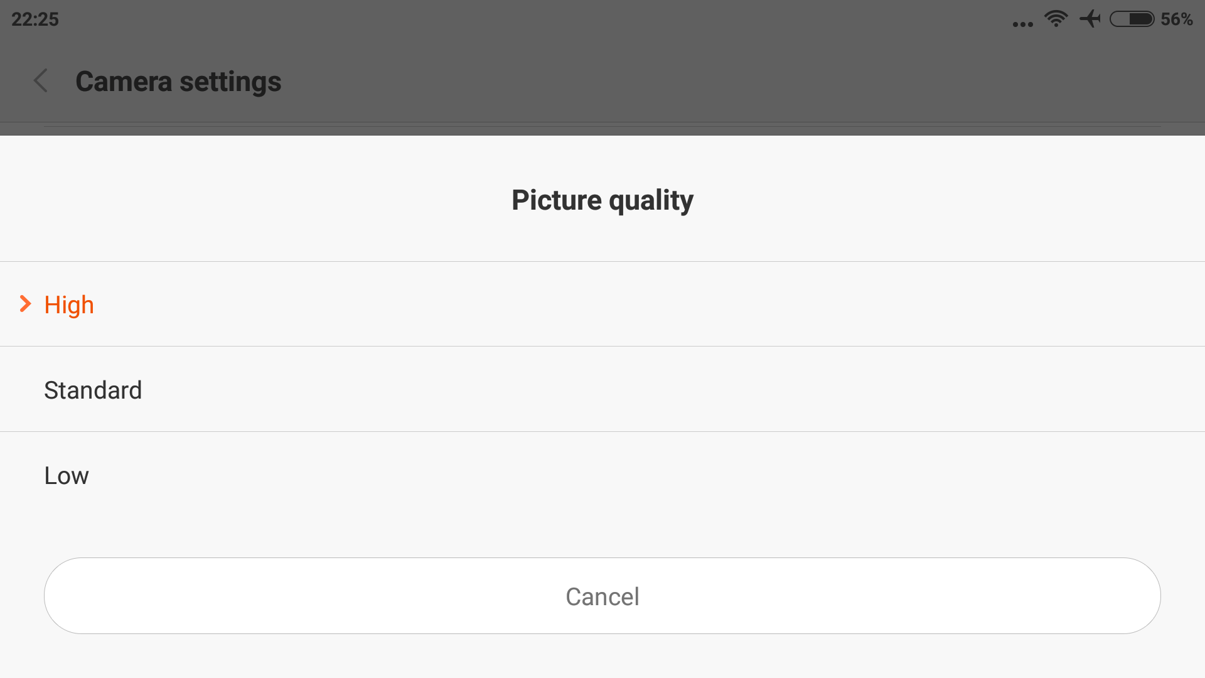Image resolution: width=1205 pixels, height=678 pixels.
Task: Tap the battery status icon
Action: [1132, 19]
